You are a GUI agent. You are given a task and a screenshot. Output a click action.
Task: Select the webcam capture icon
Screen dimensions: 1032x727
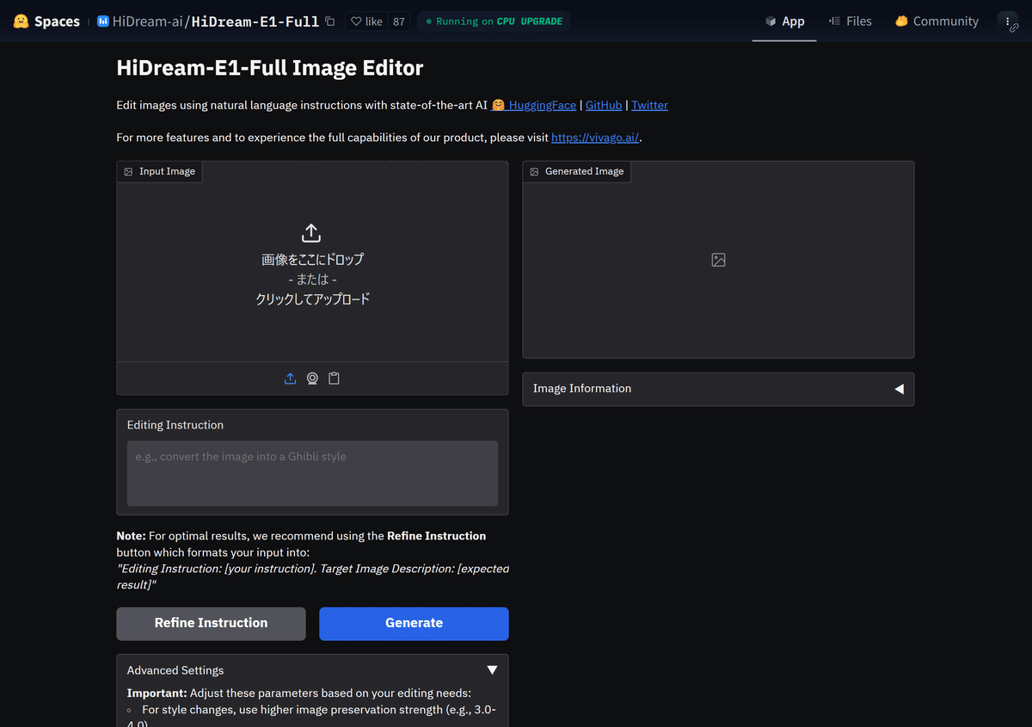click(x=312, y=378)
